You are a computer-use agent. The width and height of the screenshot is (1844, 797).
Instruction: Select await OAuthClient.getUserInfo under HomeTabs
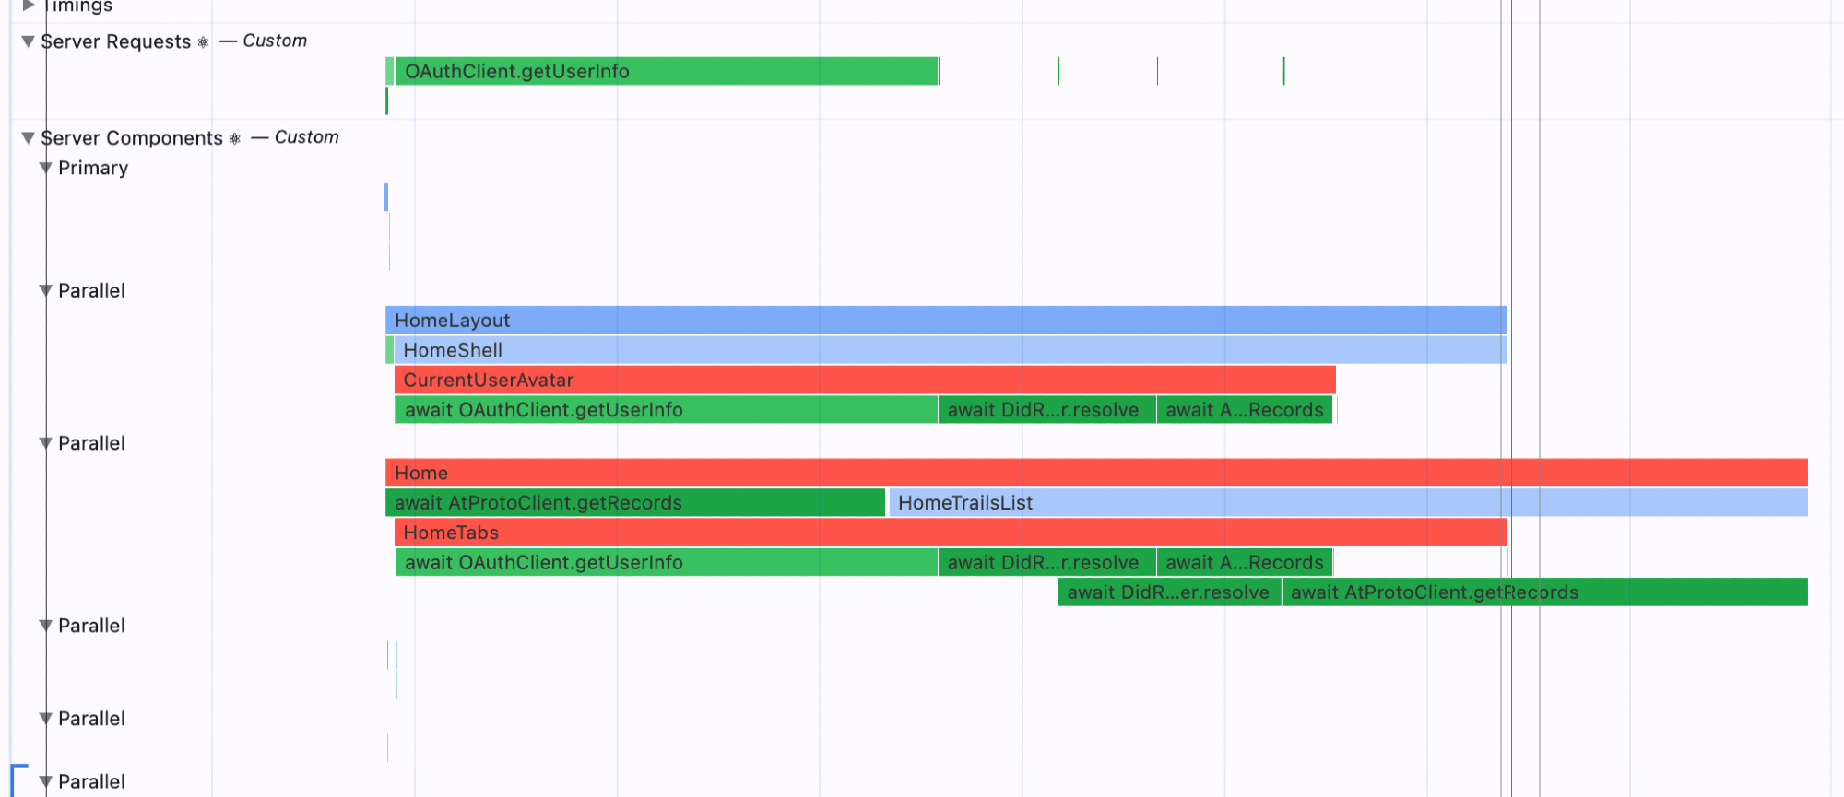666,562
